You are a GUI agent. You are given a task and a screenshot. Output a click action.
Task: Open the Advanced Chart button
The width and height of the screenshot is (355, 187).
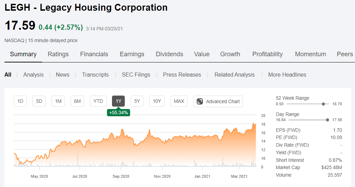click(x=218, y=101)
